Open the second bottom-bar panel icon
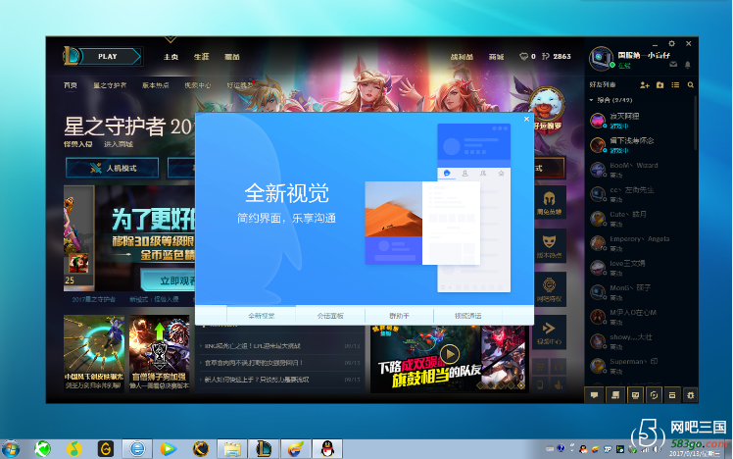Screen dimensions: 733x459 point(614,395)
